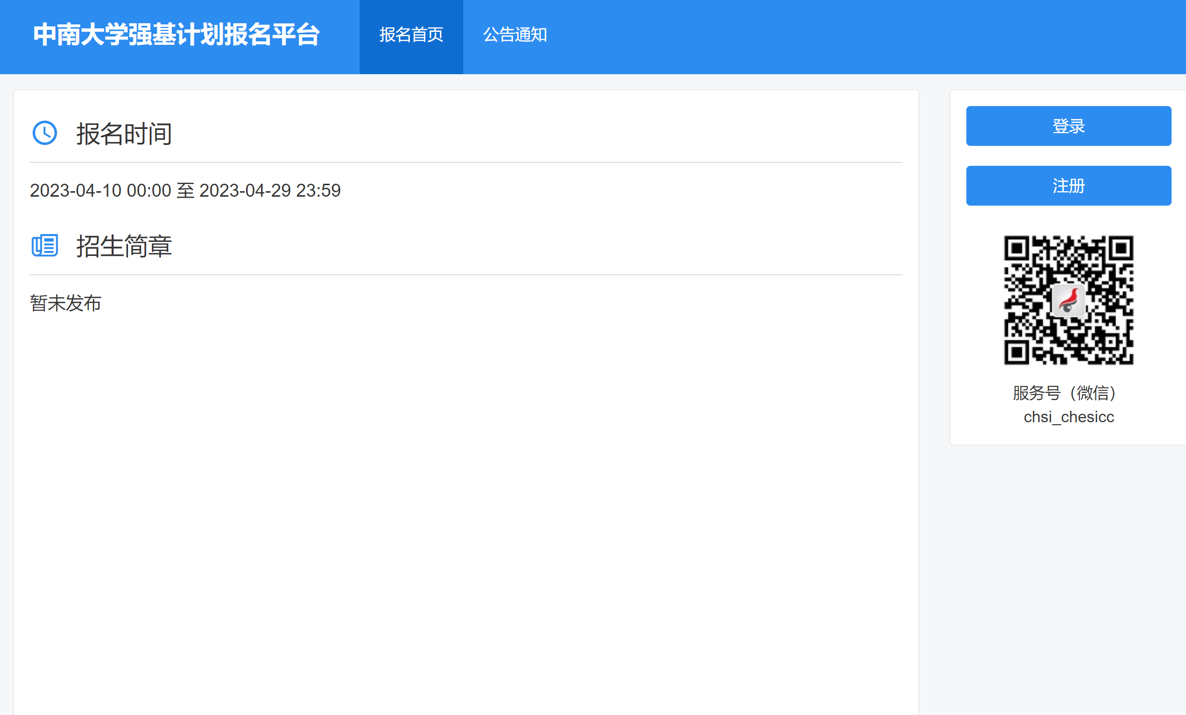1186x715 pixels.
Task: Click the 报名时间 section heading
Action: coord(124,134)
